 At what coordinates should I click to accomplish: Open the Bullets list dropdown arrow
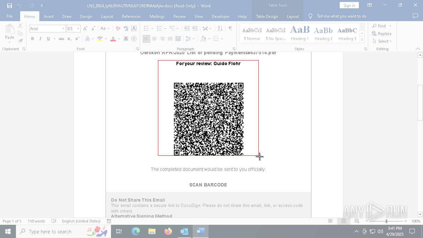pyautogui.click(x=152, y=29)
